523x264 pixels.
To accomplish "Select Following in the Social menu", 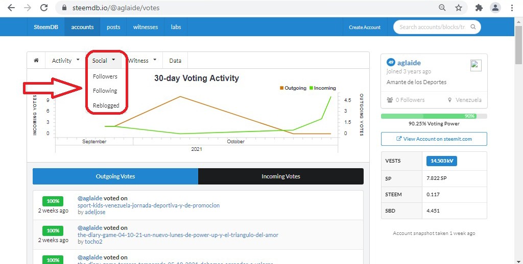I will (x=105, y=91).
